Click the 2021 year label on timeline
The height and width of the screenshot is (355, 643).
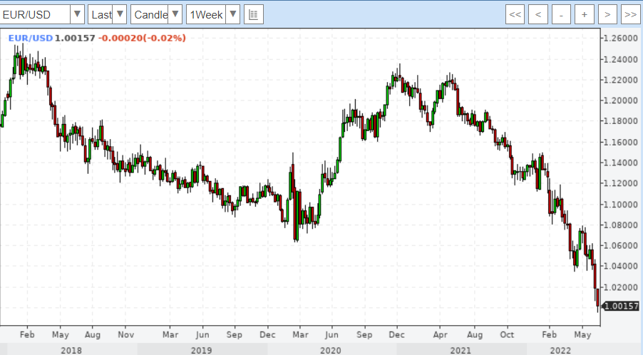click(461, 351)
